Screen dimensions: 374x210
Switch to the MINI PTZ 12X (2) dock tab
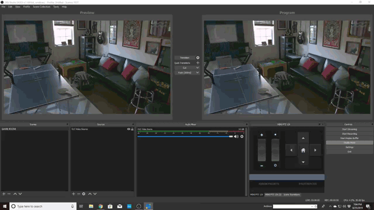click(273, 194)
